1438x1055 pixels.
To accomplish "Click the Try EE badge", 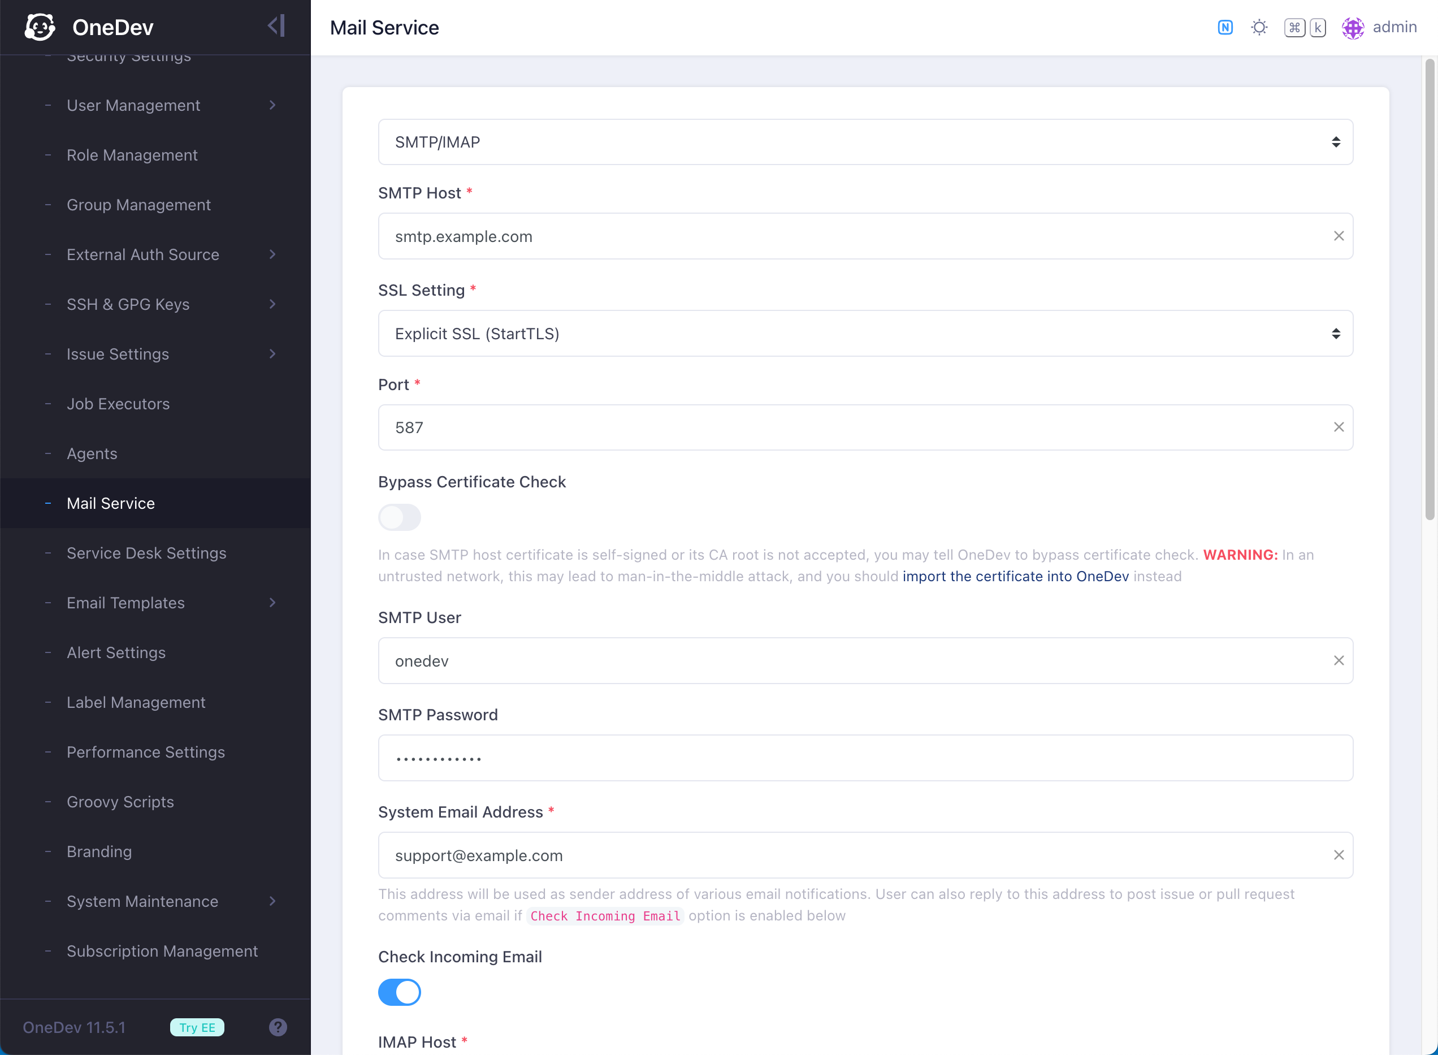I will coord(197,1027).
